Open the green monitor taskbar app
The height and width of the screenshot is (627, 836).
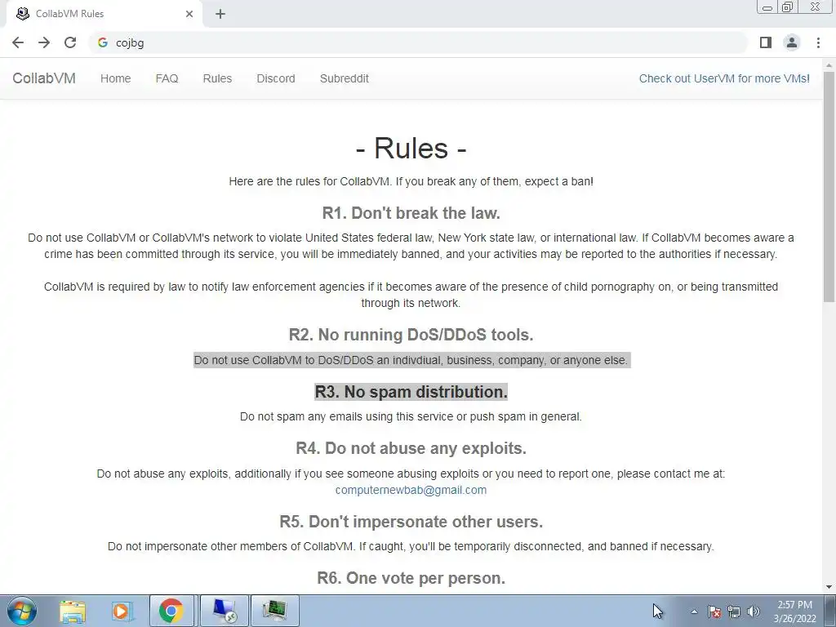coord(274,611)
